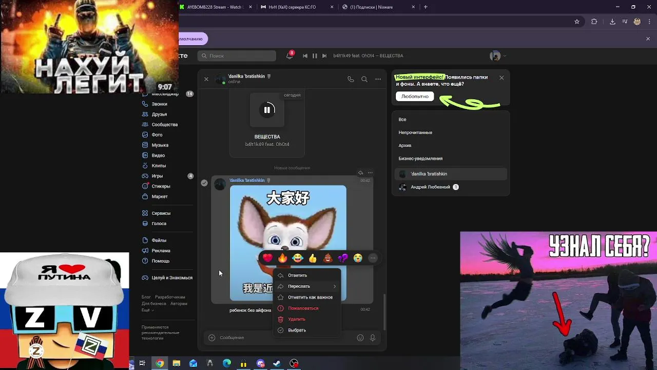Expand the Переслать submenu arrow

tap(335, 286)
